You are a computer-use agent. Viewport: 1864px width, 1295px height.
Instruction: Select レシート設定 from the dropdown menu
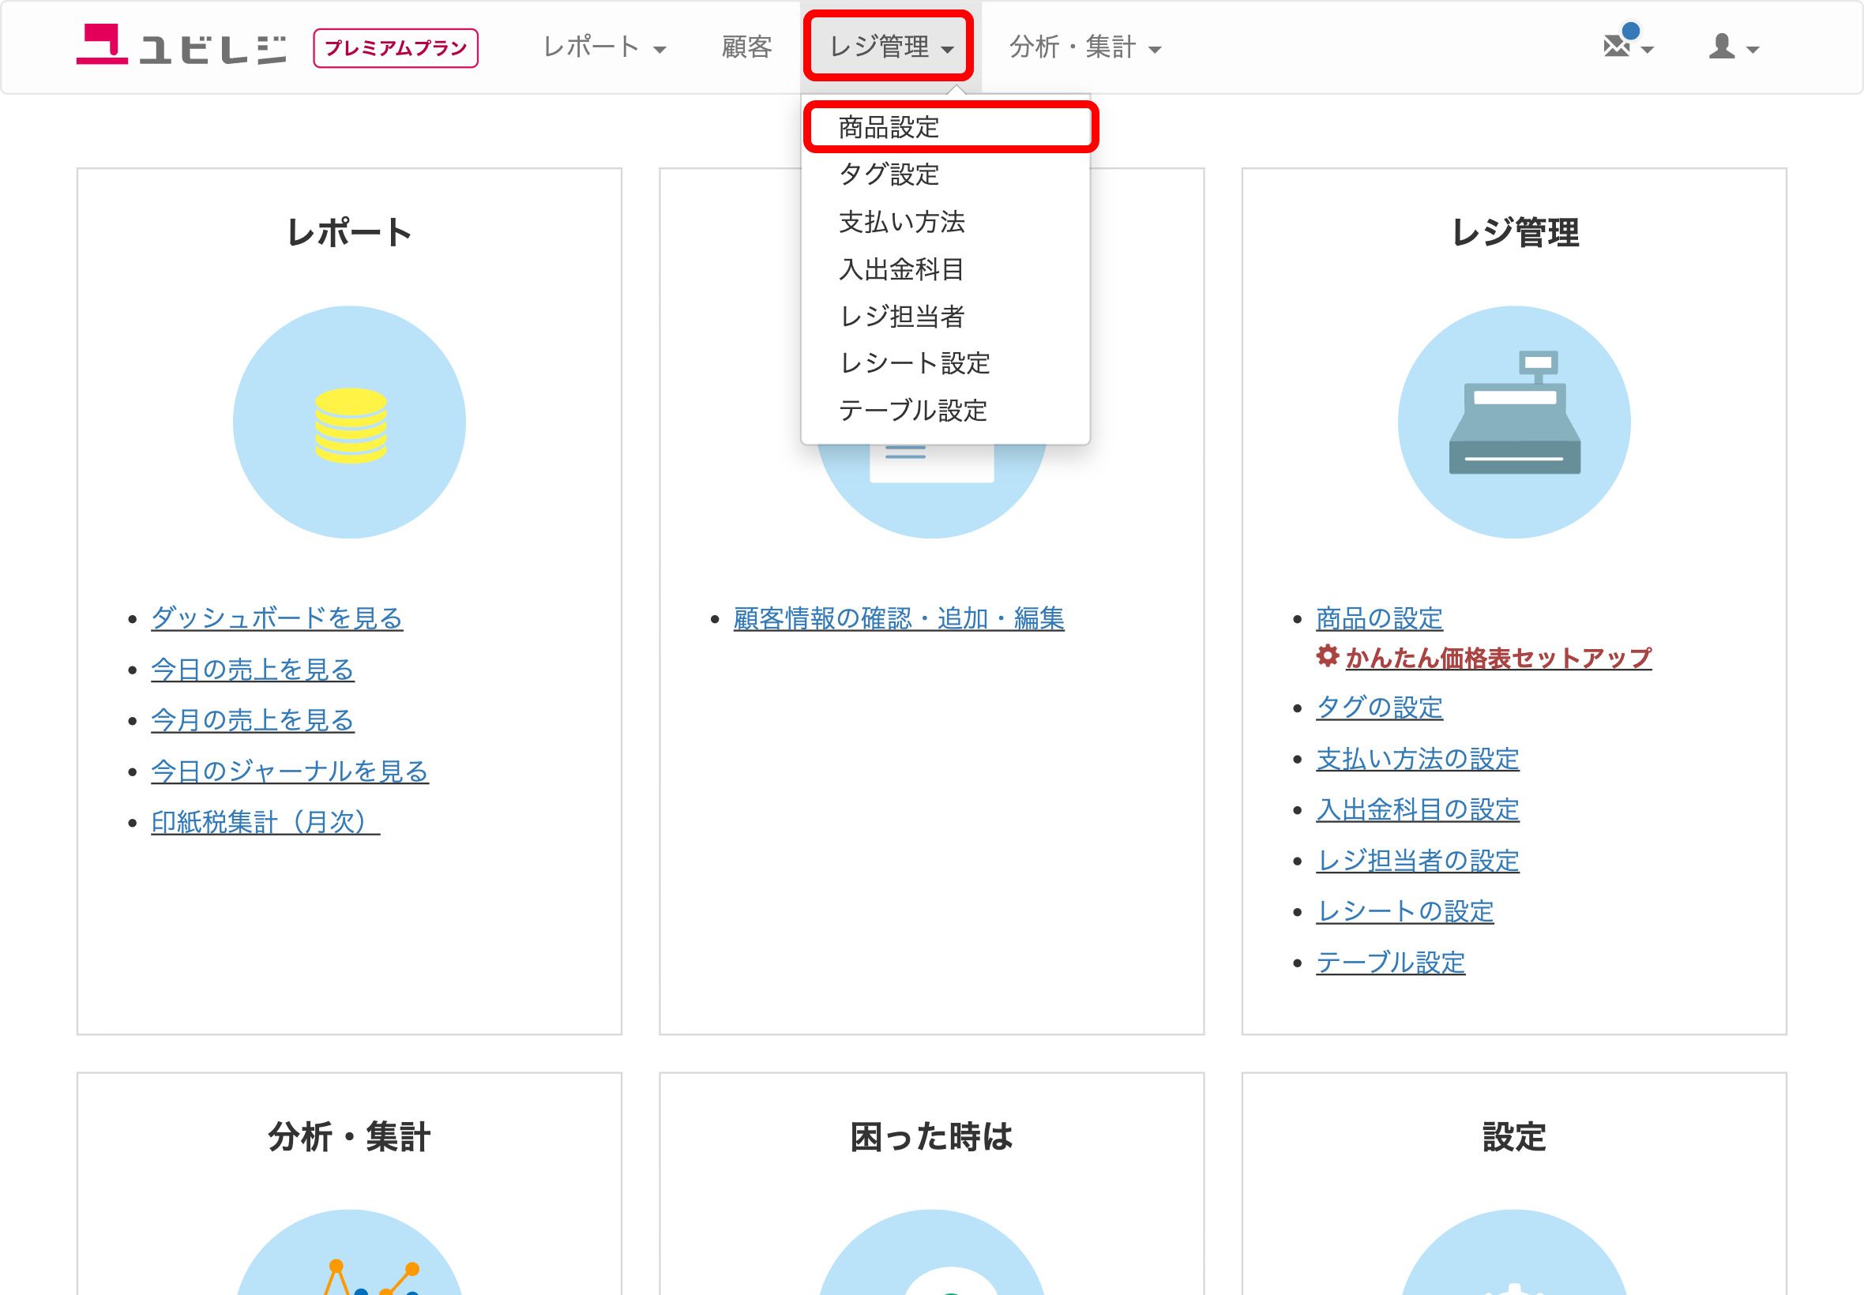point(945,362)
